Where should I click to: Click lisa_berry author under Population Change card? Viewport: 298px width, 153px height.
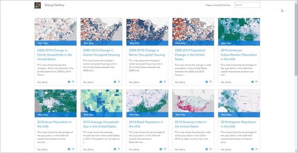pos(180,82)
